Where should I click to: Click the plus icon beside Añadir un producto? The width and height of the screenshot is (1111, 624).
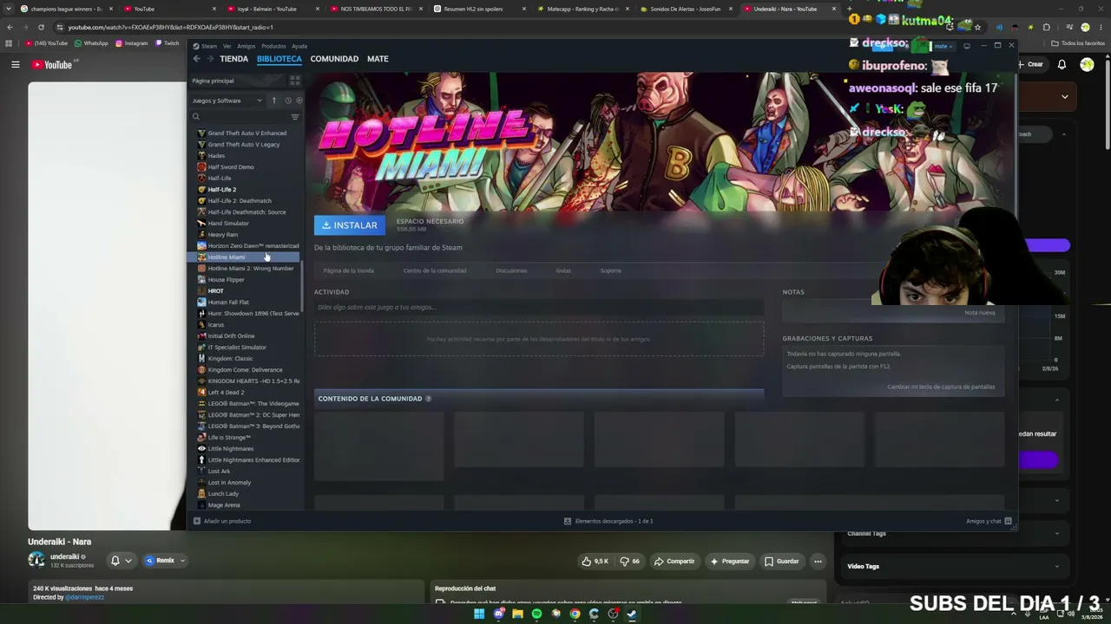click(x=197, y=521)
